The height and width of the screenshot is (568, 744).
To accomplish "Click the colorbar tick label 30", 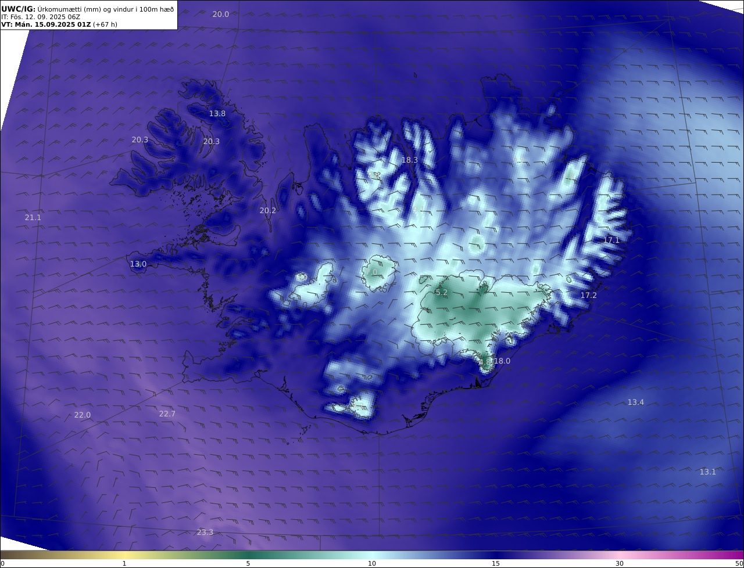I will (620, 563).
